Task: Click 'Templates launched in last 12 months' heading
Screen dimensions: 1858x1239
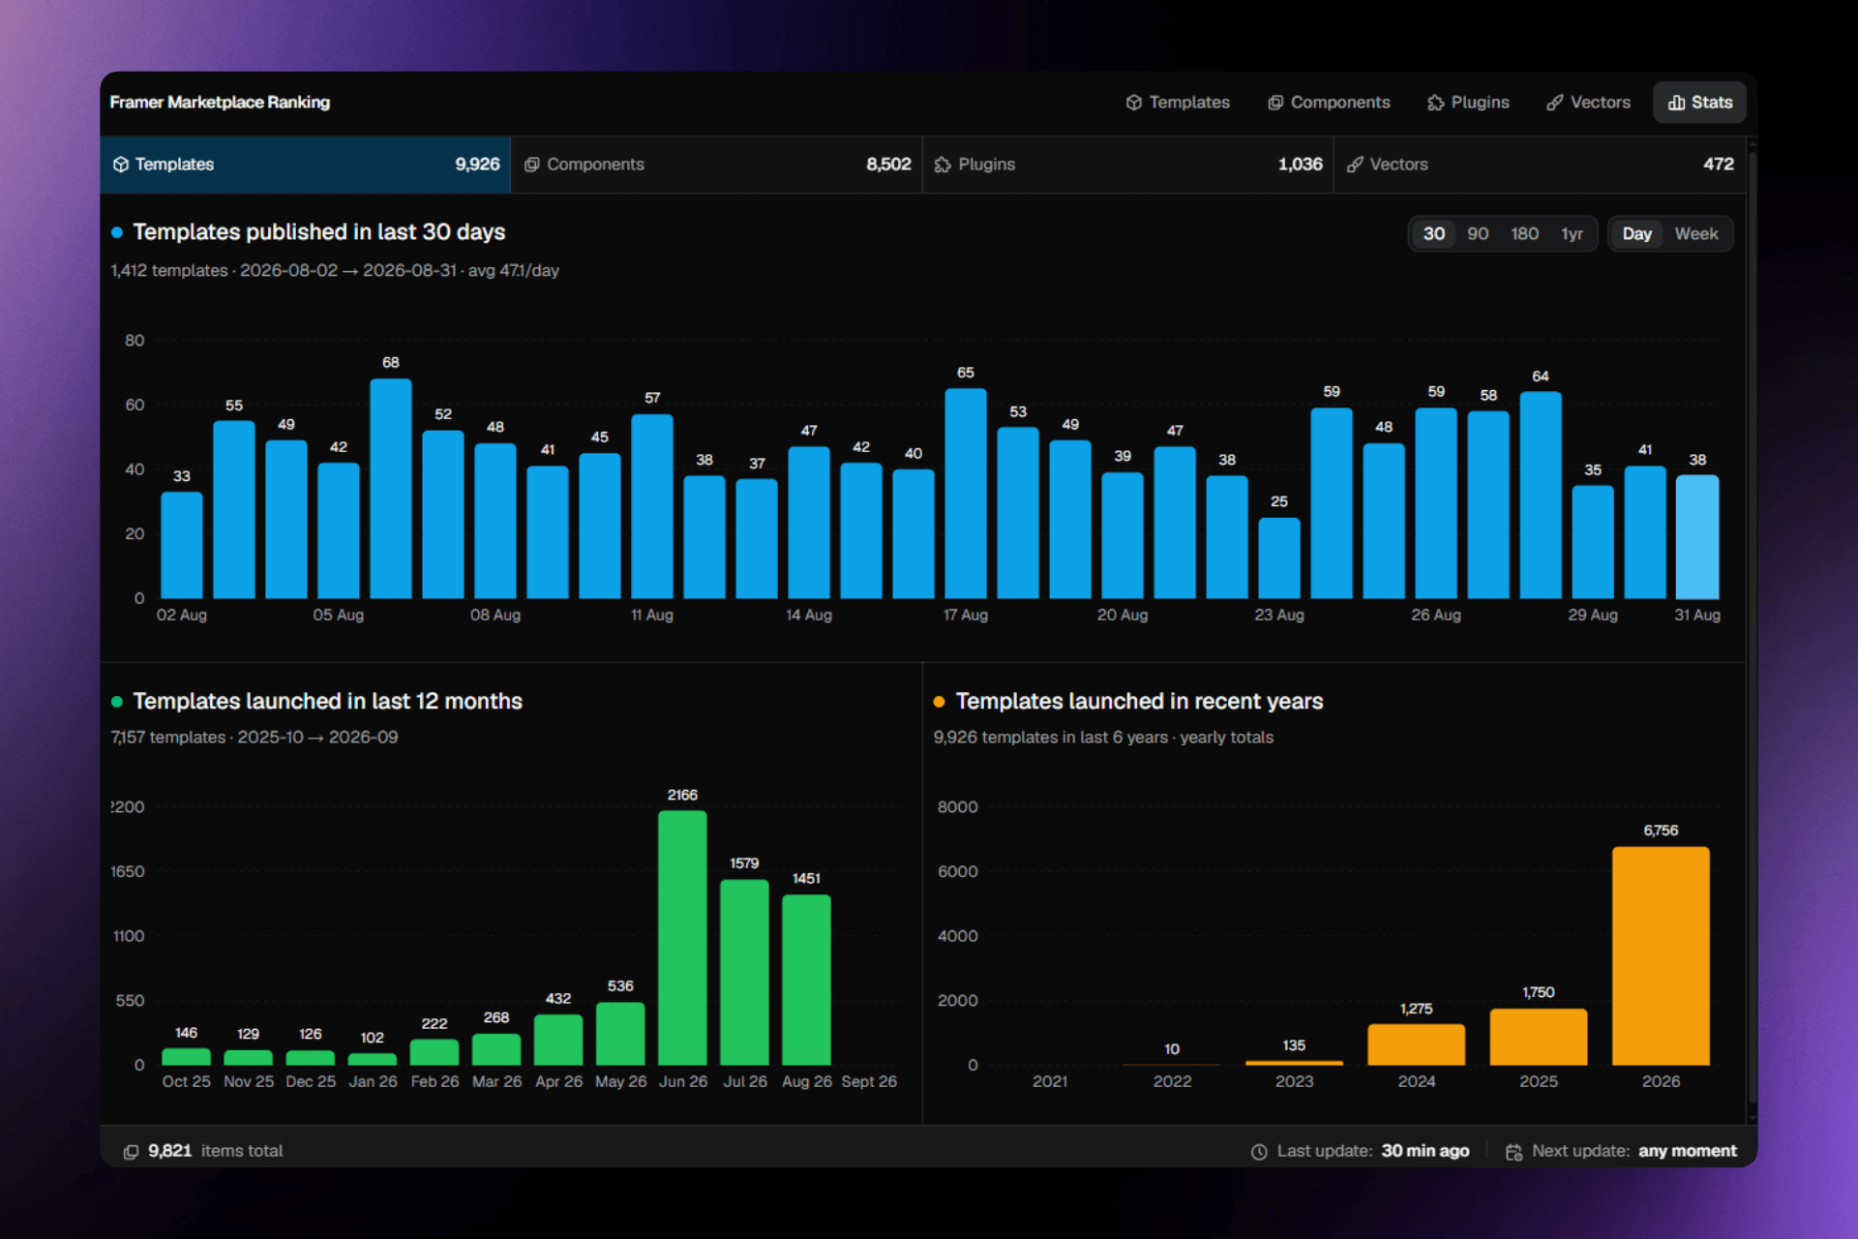Action: [327, 702]
